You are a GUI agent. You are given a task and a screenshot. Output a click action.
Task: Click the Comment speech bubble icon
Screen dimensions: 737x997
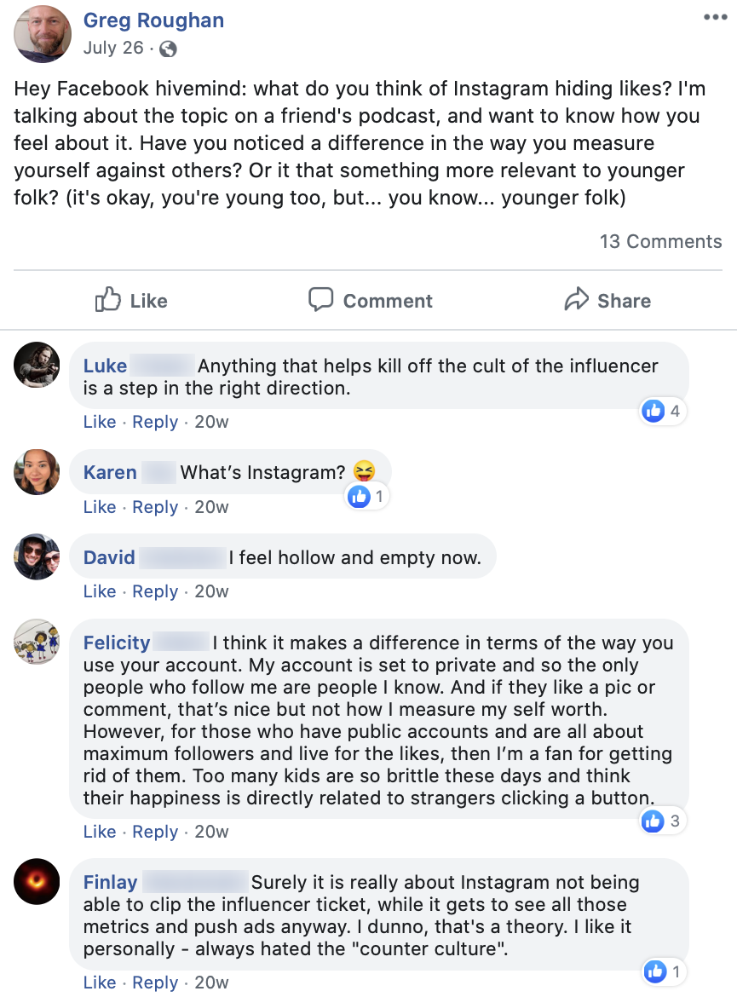coord(320,300)
